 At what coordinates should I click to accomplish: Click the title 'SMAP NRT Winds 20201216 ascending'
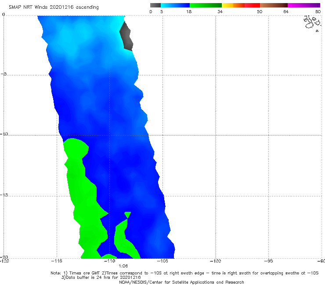[54, 7]
